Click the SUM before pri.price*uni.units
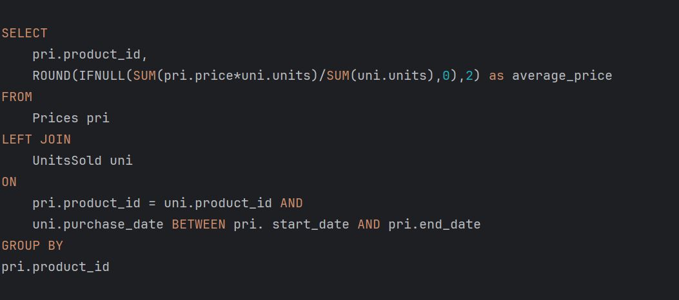 (144, 76)
